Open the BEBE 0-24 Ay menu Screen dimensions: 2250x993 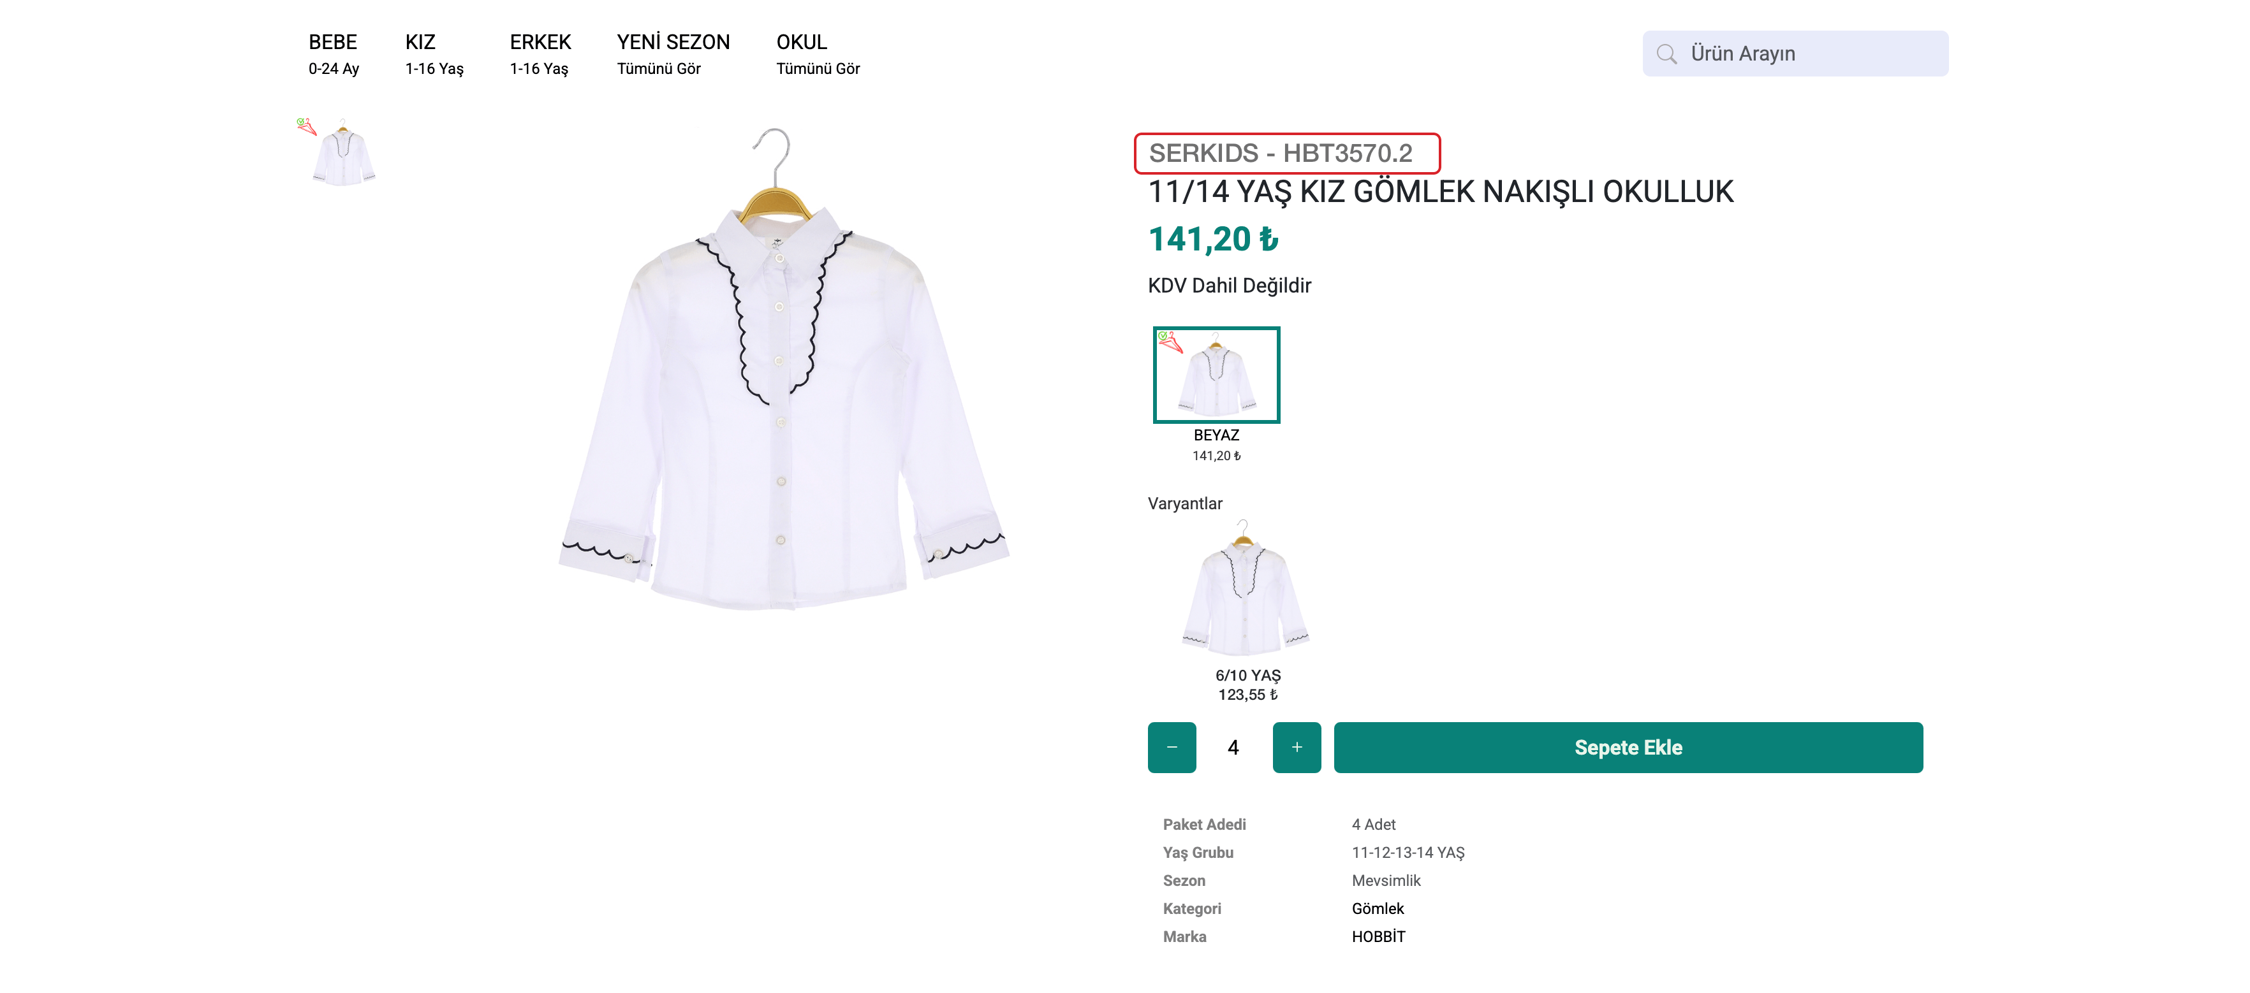click(333, 54)
